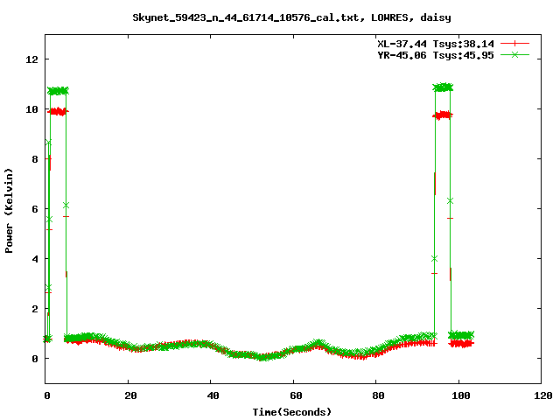Click the x-axis tick label 120
Image resolution: width=560 pixels, height=420 pixels.
(x=543, y=395)
